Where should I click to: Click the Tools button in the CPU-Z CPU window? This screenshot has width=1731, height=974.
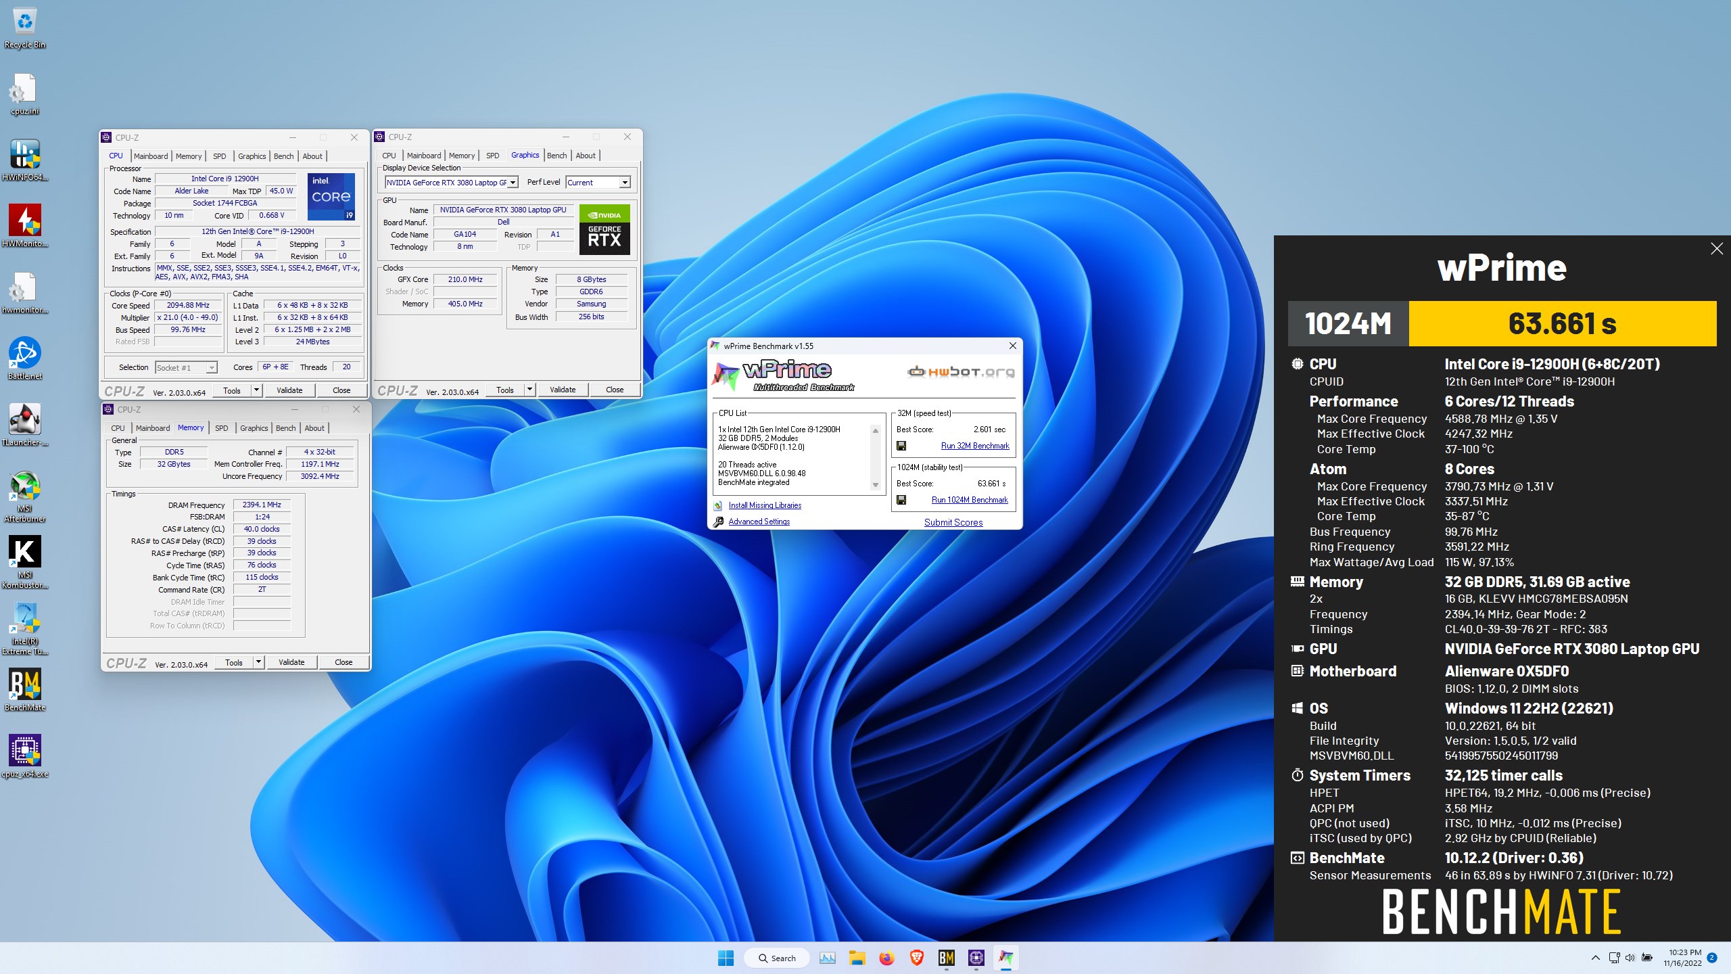(x=232, y=390)
